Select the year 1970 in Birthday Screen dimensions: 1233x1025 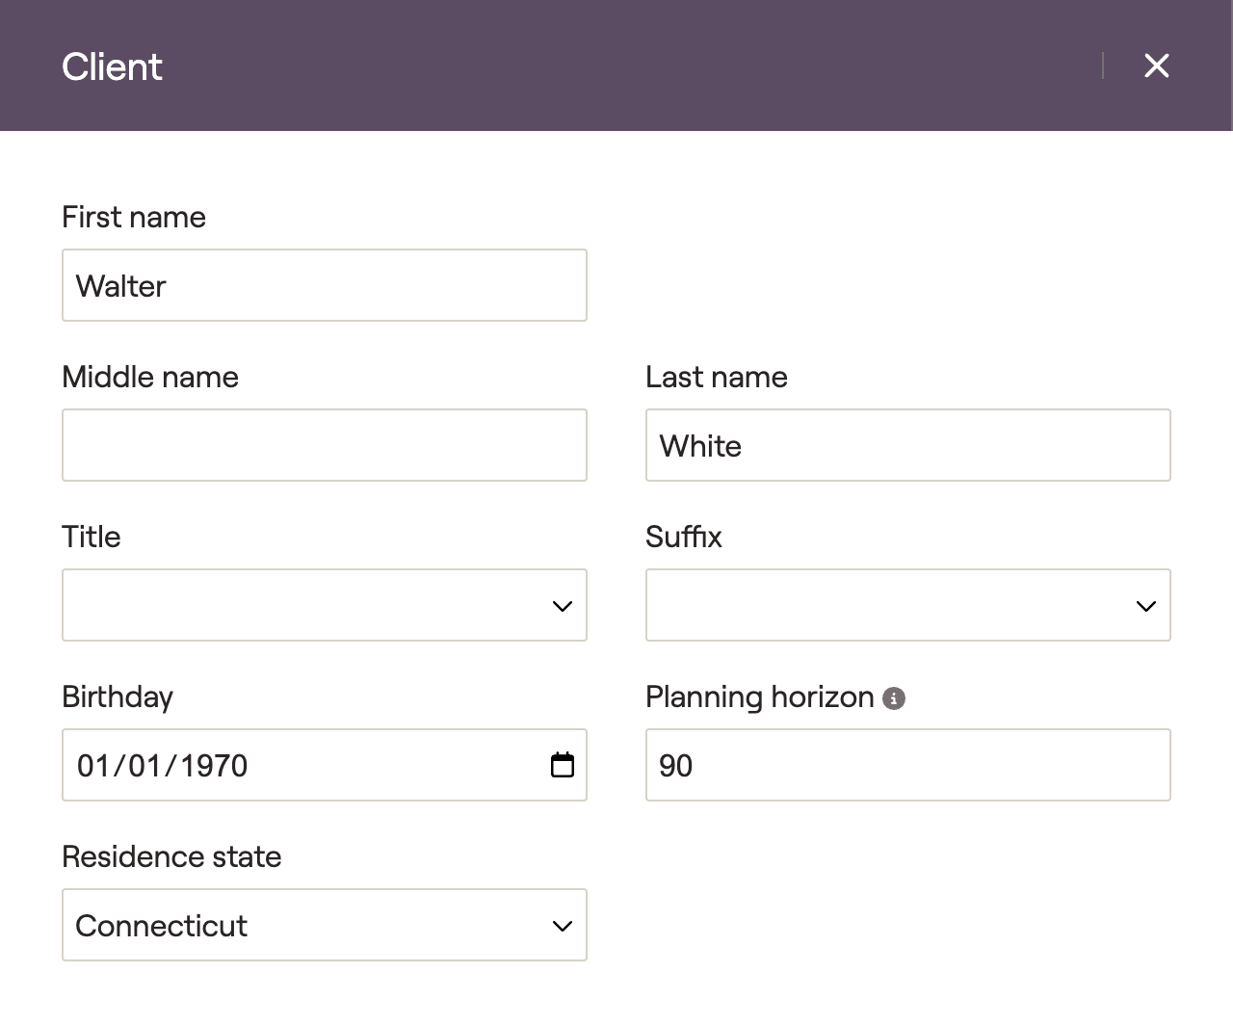[214, 766]
